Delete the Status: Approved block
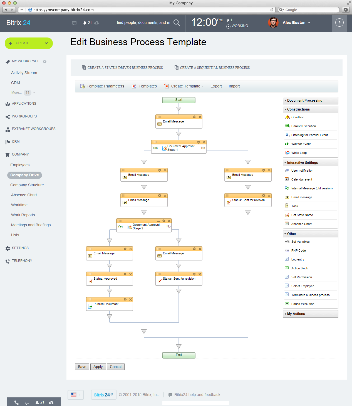The height and width of the screenshot is (406, 352). pos(130,274)
